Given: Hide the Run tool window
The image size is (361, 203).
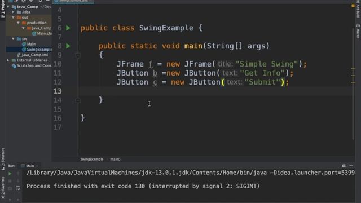Looking at the screenshot, I should (x=351, y=166).
